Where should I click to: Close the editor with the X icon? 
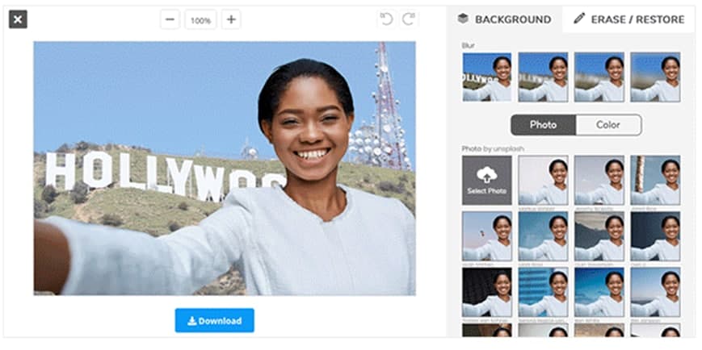pos(18,19)
